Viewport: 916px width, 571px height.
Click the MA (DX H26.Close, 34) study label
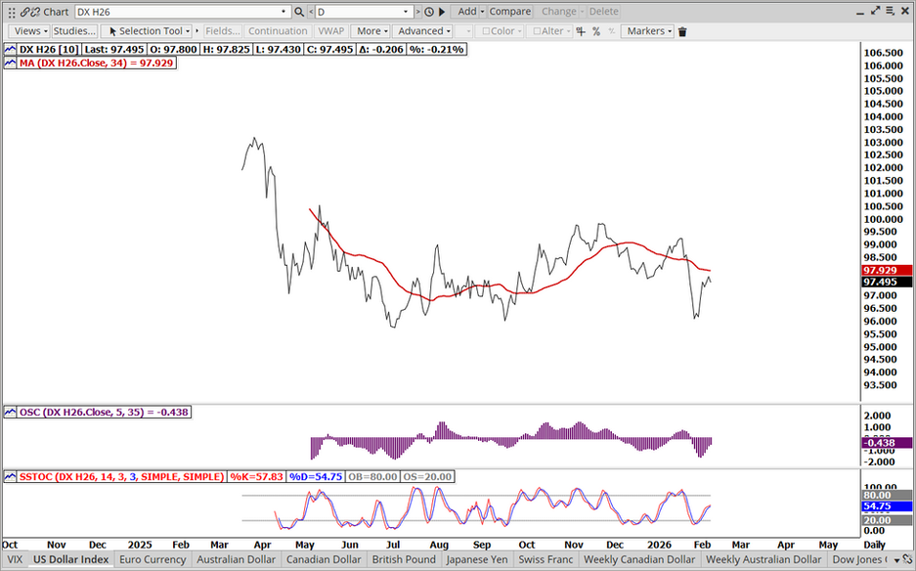97,63
